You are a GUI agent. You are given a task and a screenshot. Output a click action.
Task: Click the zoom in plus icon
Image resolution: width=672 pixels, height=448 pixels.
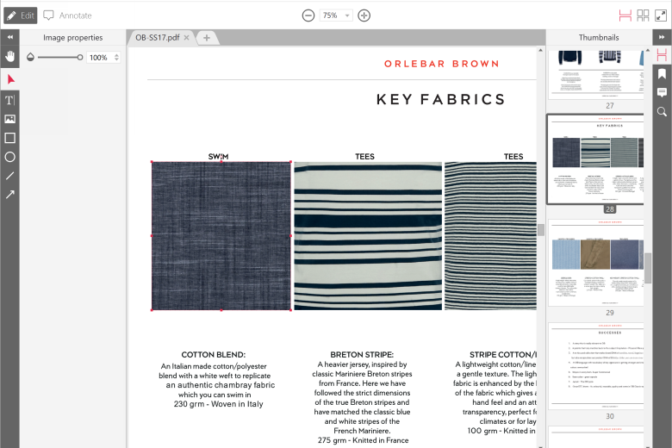point(364,16)
